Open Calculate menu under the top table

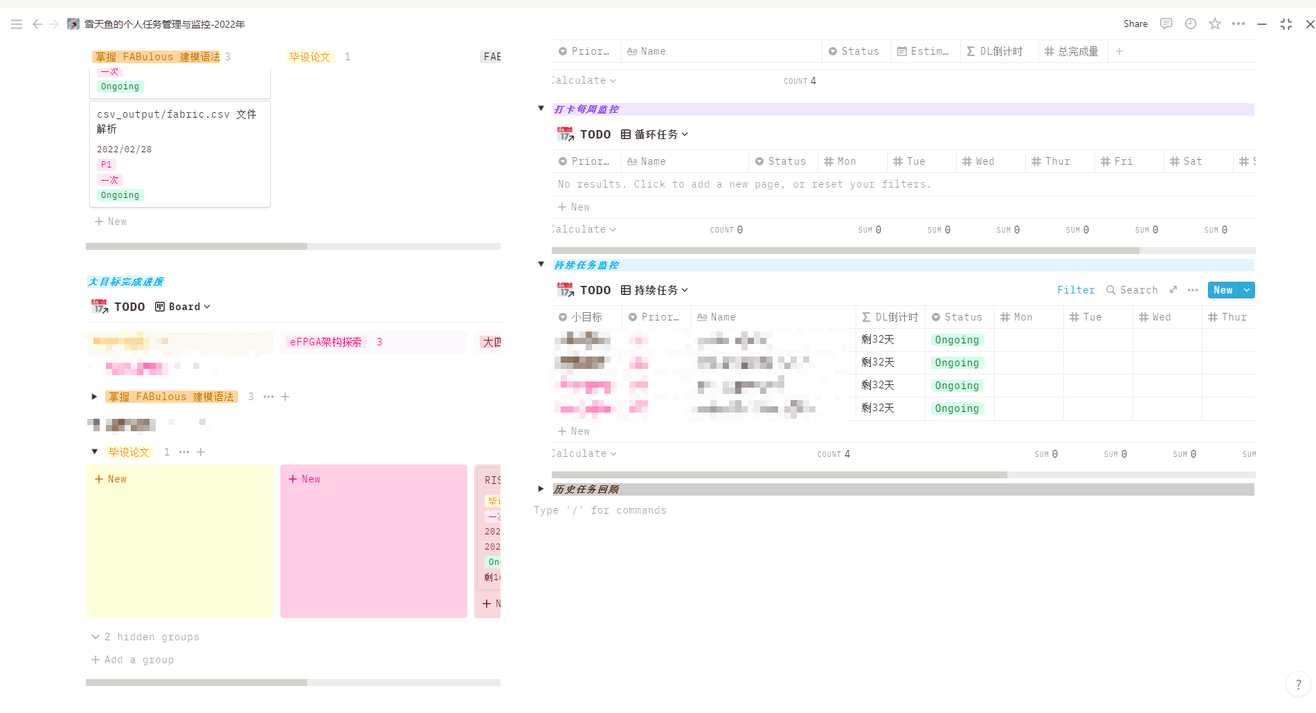[584, 80]
